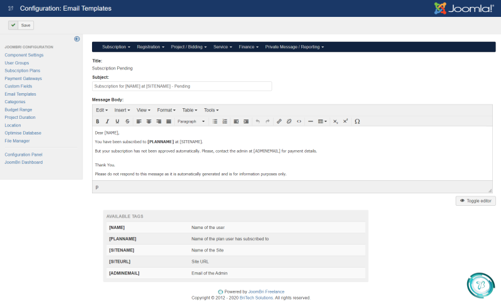
Task: Go to Custom Fields
Action: click(18, 86)
